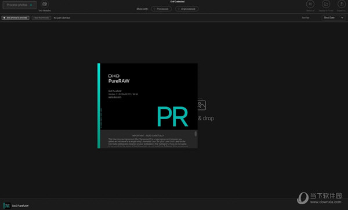Click the 'No path defined' text
The height and width of the screenshot is (210, 348).
61,18
